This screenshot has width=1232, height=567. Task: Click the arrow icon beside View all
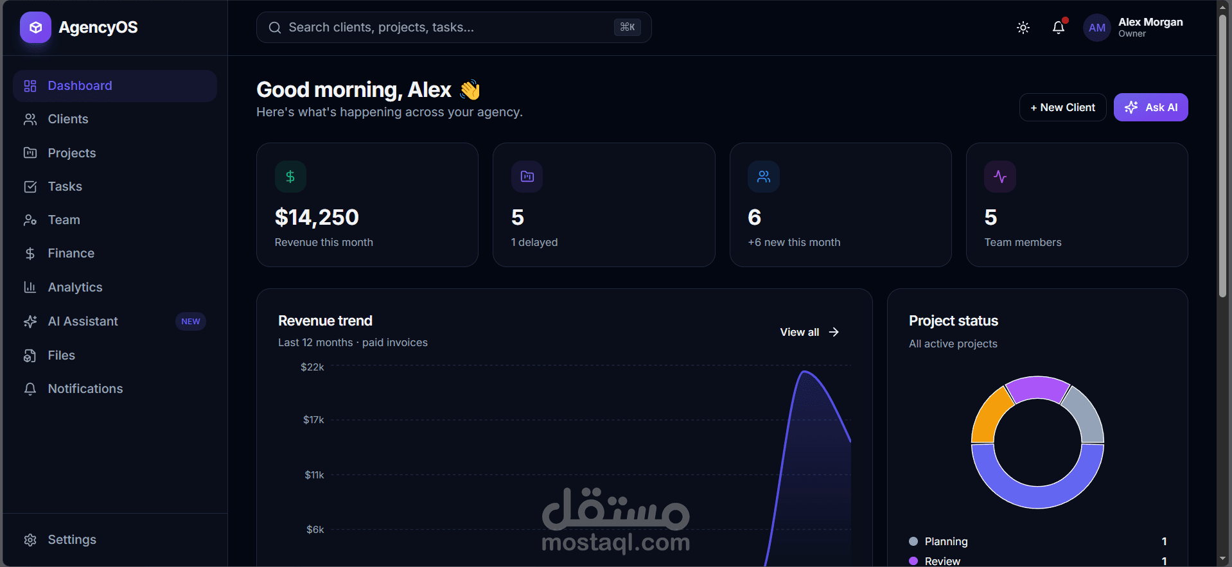pyautogui.click(x=834, y=332)
